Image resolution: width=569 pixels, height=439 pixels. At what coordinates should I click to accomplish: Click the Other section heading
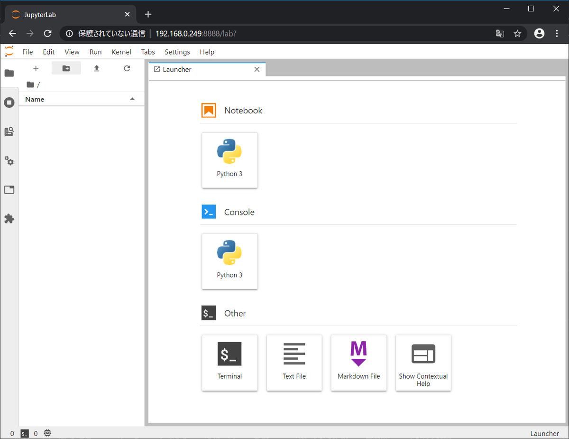235,313
